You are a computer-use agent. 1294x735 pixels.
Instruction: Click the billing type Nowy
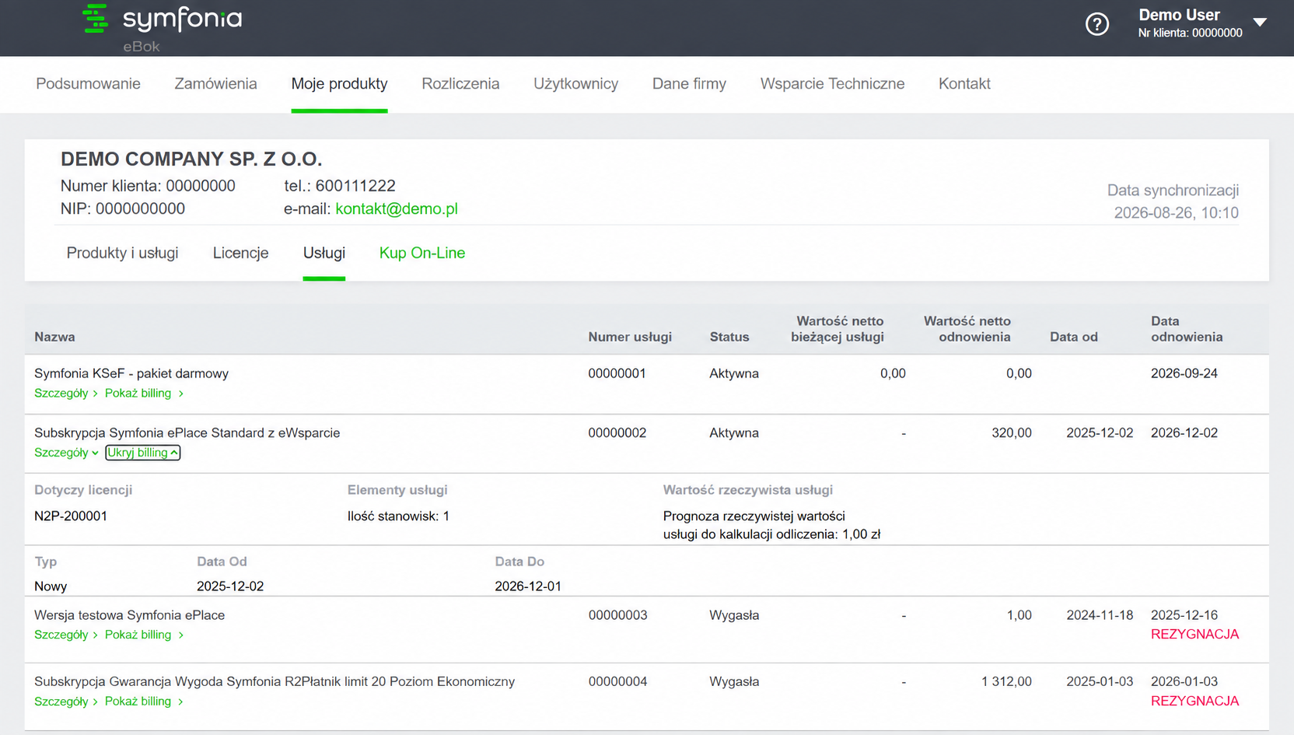tap(51, 586)
